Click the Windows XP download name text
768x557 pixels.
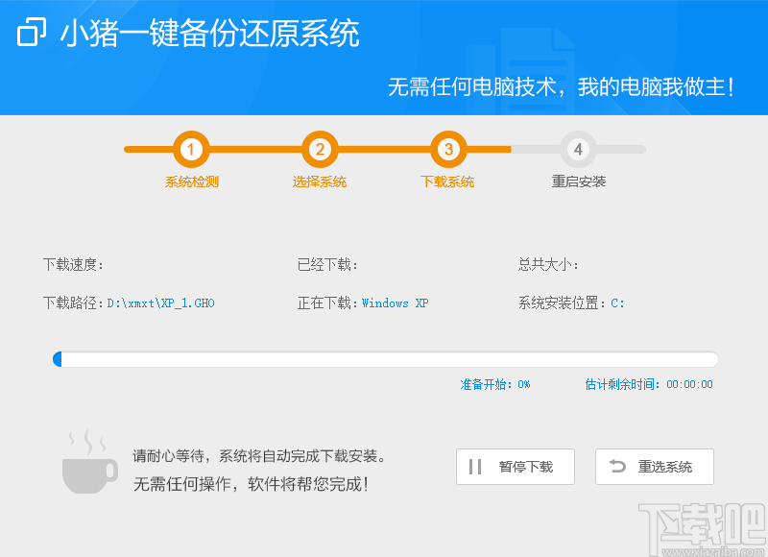397,303
